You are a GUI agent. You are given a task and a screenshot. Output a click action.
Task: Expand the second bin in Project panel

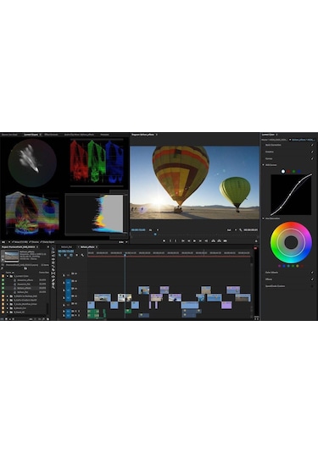(x=8, y=296)
